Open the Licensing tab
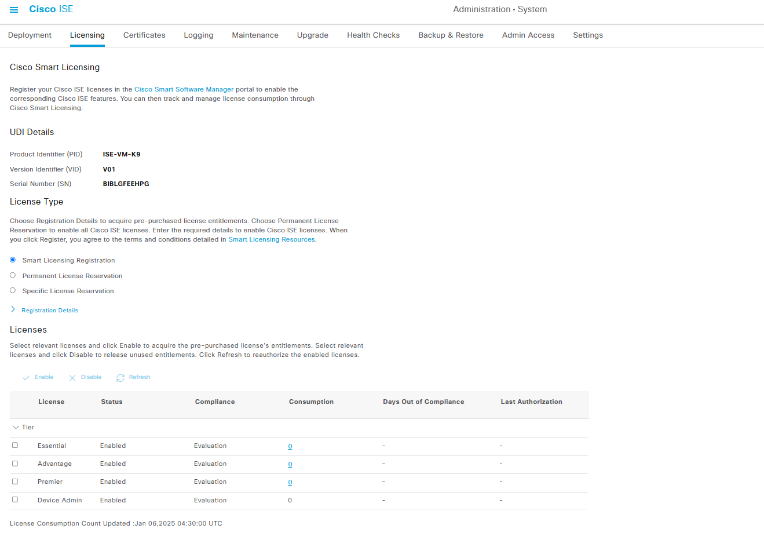Image resolution: width=764 pixels, height=536 pixels. 87,35
